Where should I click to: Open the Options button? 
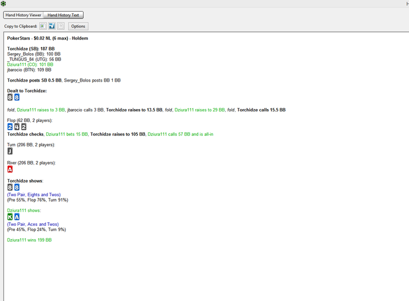tap(78, 26)
